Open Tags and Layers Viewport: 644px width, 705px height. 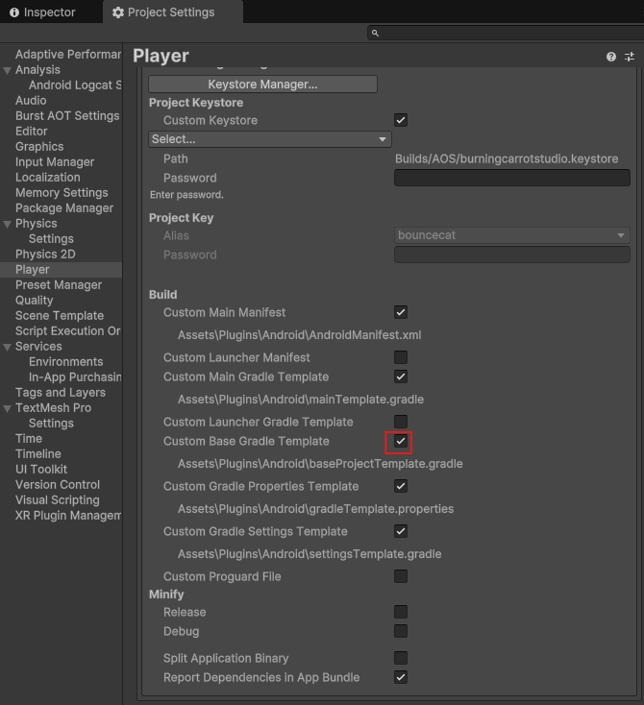point(61,393)
